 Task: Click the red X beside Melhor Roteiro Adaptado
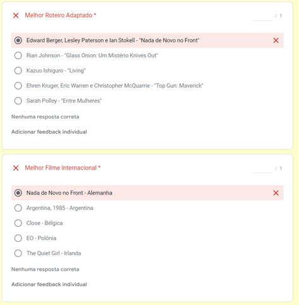[x=16, y=16]
